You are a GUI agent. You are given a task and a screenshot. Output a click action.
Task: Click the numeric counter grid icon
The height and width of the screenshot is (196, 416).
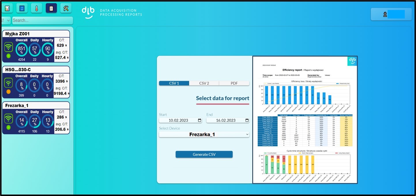click(22, 8)
